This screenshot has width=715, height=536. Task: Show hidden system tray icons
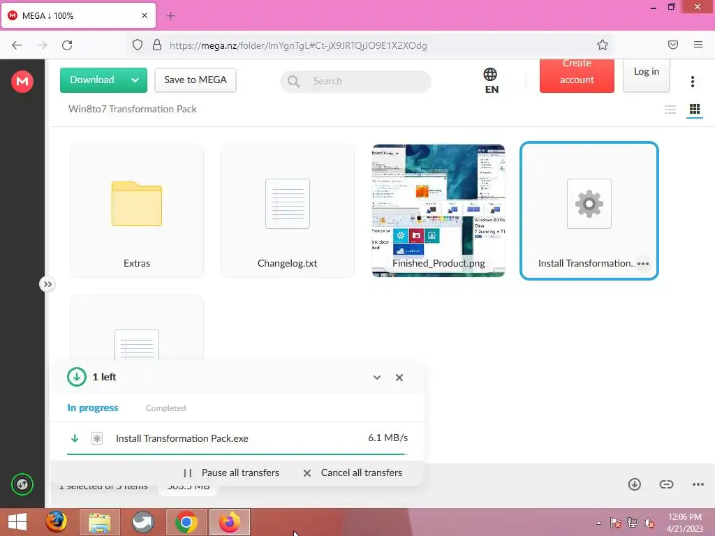(598, 523)
